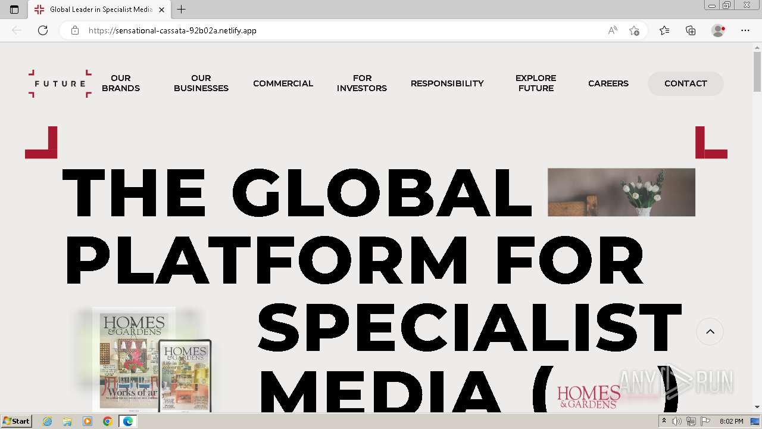
Task: Click the address bar URL
Action: (173, 30)
